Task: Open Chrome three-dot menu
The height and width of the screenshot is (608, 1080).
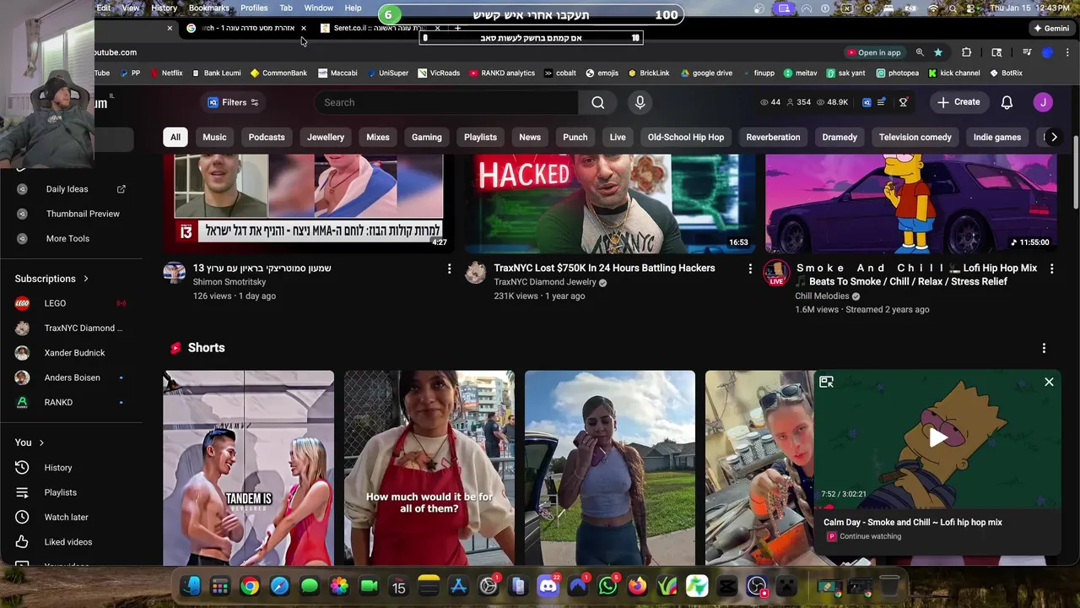Action: click(1067, 52)
